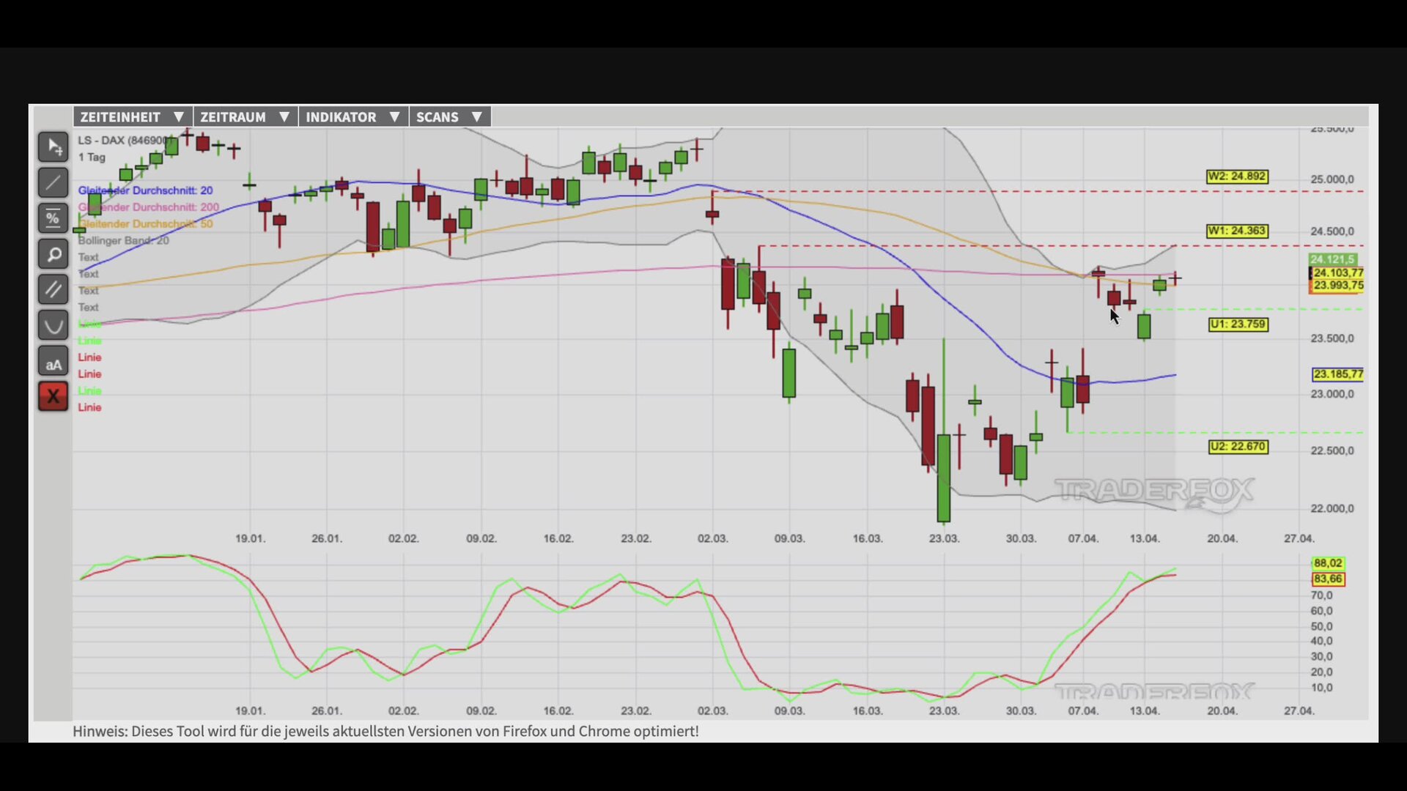1407x791 pixels.
Task: Open the ZEITEINHEIT dropdown
Action: [x=132, y=117]
